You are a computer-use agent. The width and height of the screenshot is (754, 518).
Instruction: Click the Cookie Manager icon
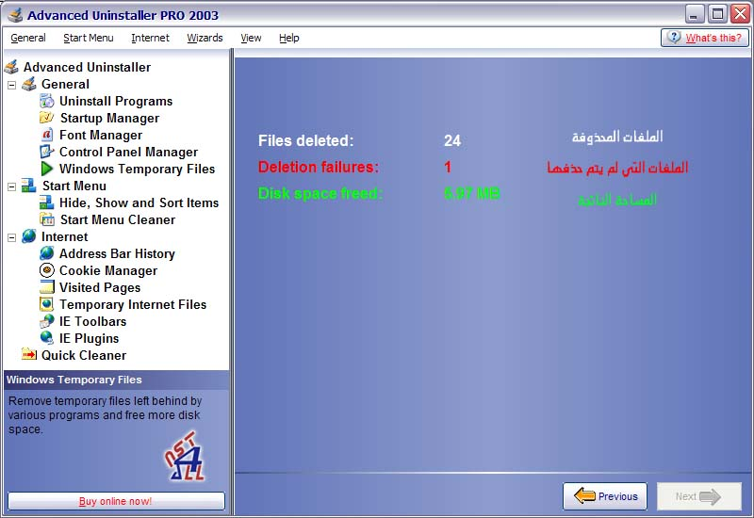pyautogui.click(x=47, y=270)
